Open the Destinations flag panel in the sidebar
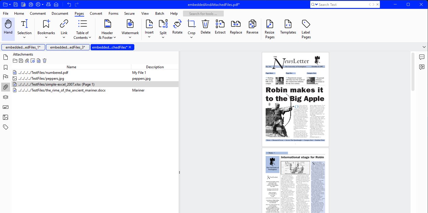The height and width of the screenshot is (213, 428). [5, 77]
